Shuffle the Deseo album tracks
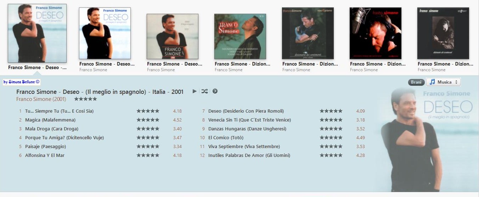Viewport: 479px width, 197px height. (204, 91)
